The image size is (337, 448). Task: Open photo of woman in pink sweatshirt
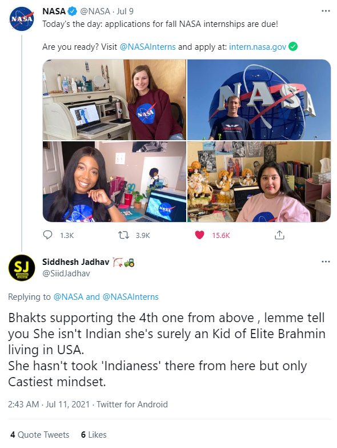(x=259, y=181)
